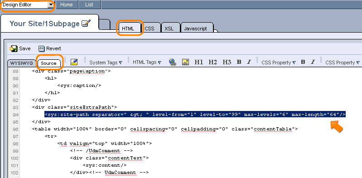The width and height of the screenshot is (362, 178).
Task: Click the Revert button
Action: coord(50,48)
